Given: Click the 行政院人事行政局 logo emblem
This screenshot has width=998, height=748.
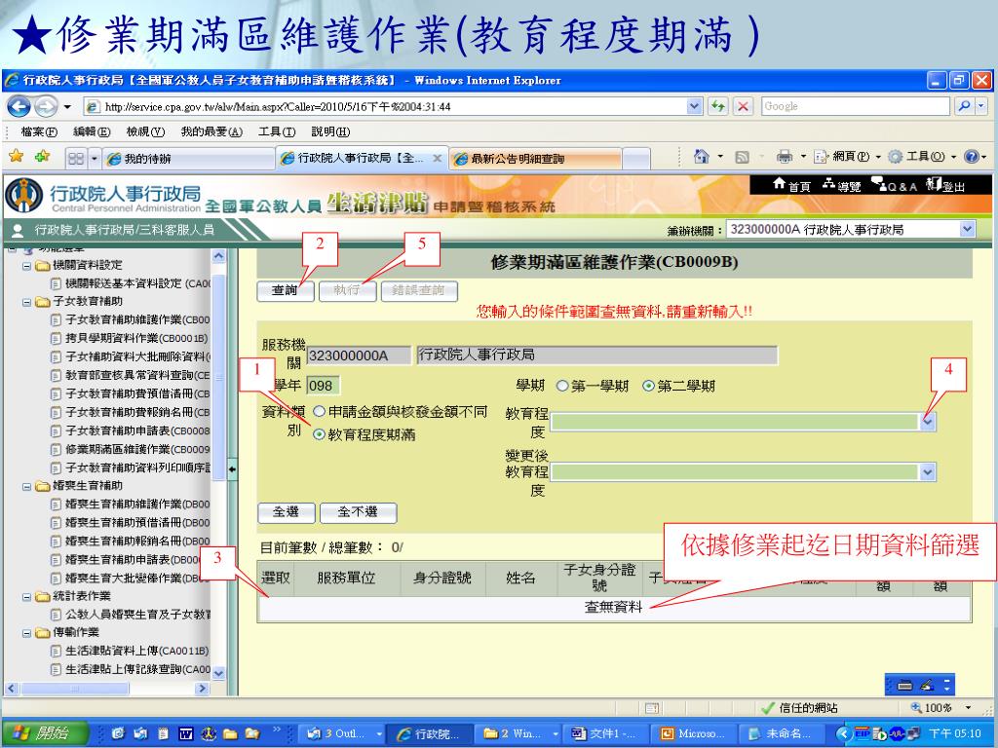Looking at the screenshot, I should [24, 195].
